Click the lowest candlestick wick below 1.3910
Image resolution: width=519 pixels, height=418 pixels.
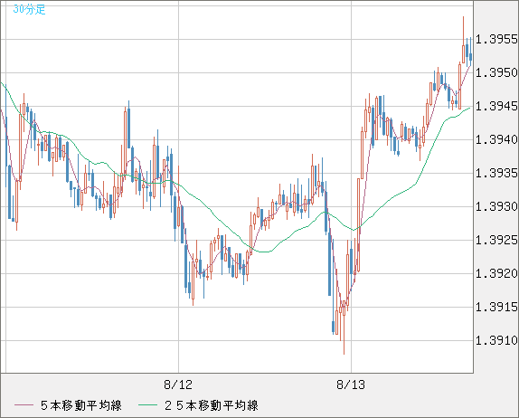tap(344, 335)
